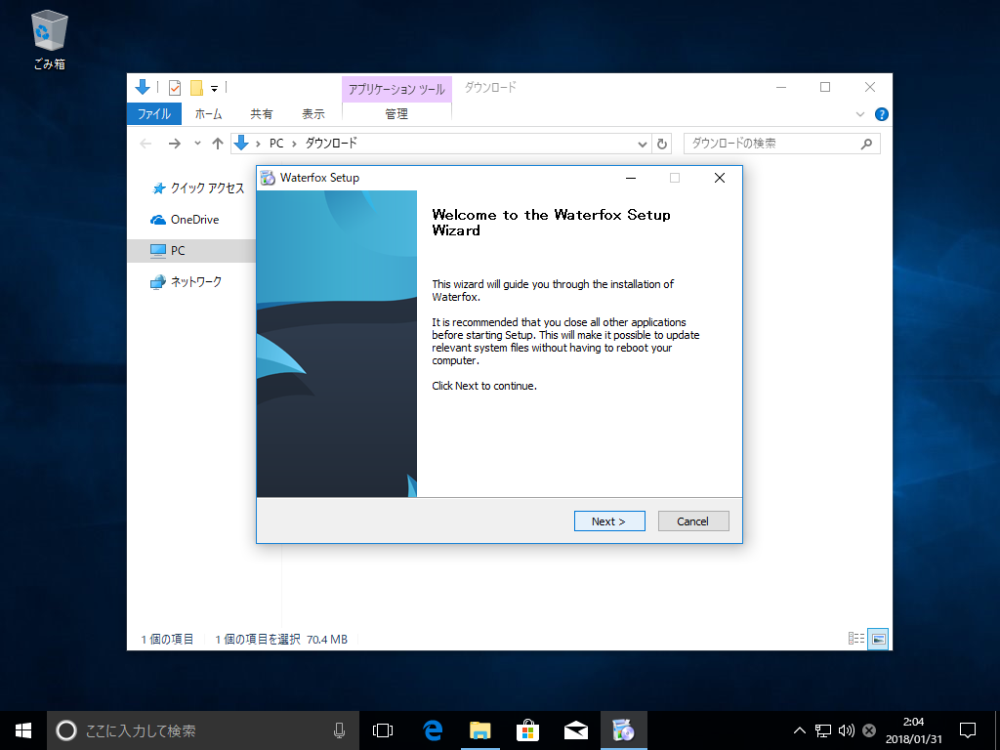Expand the chevron before PC in address bar
Screen dimensions: 1000x750
click(x=258, y=145)
